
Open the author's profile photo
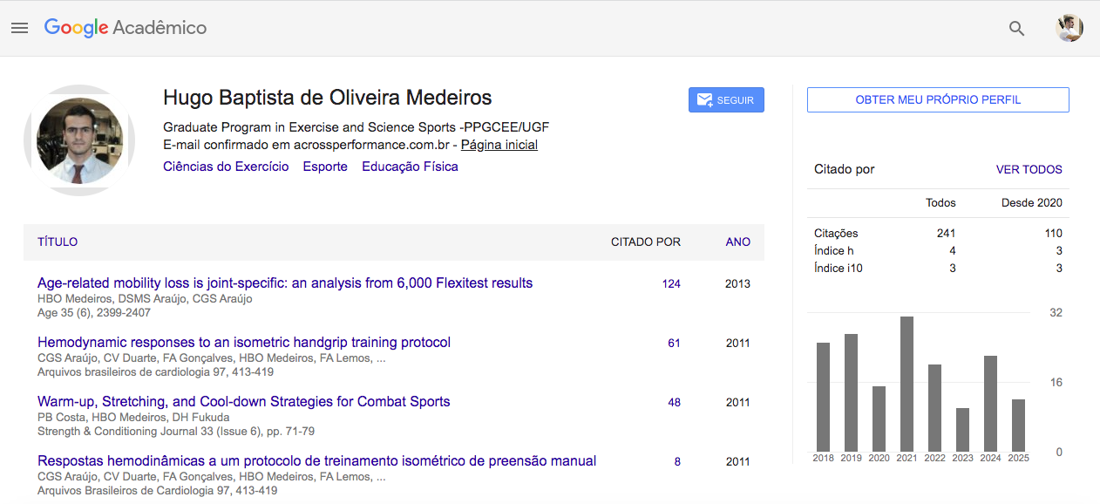coord(79,140)
